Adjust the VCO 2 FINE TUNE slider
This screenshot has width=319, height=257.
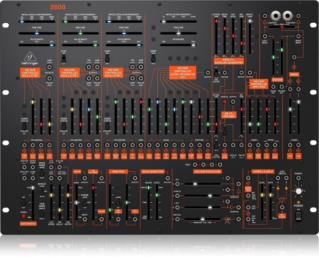pos(80,33)
